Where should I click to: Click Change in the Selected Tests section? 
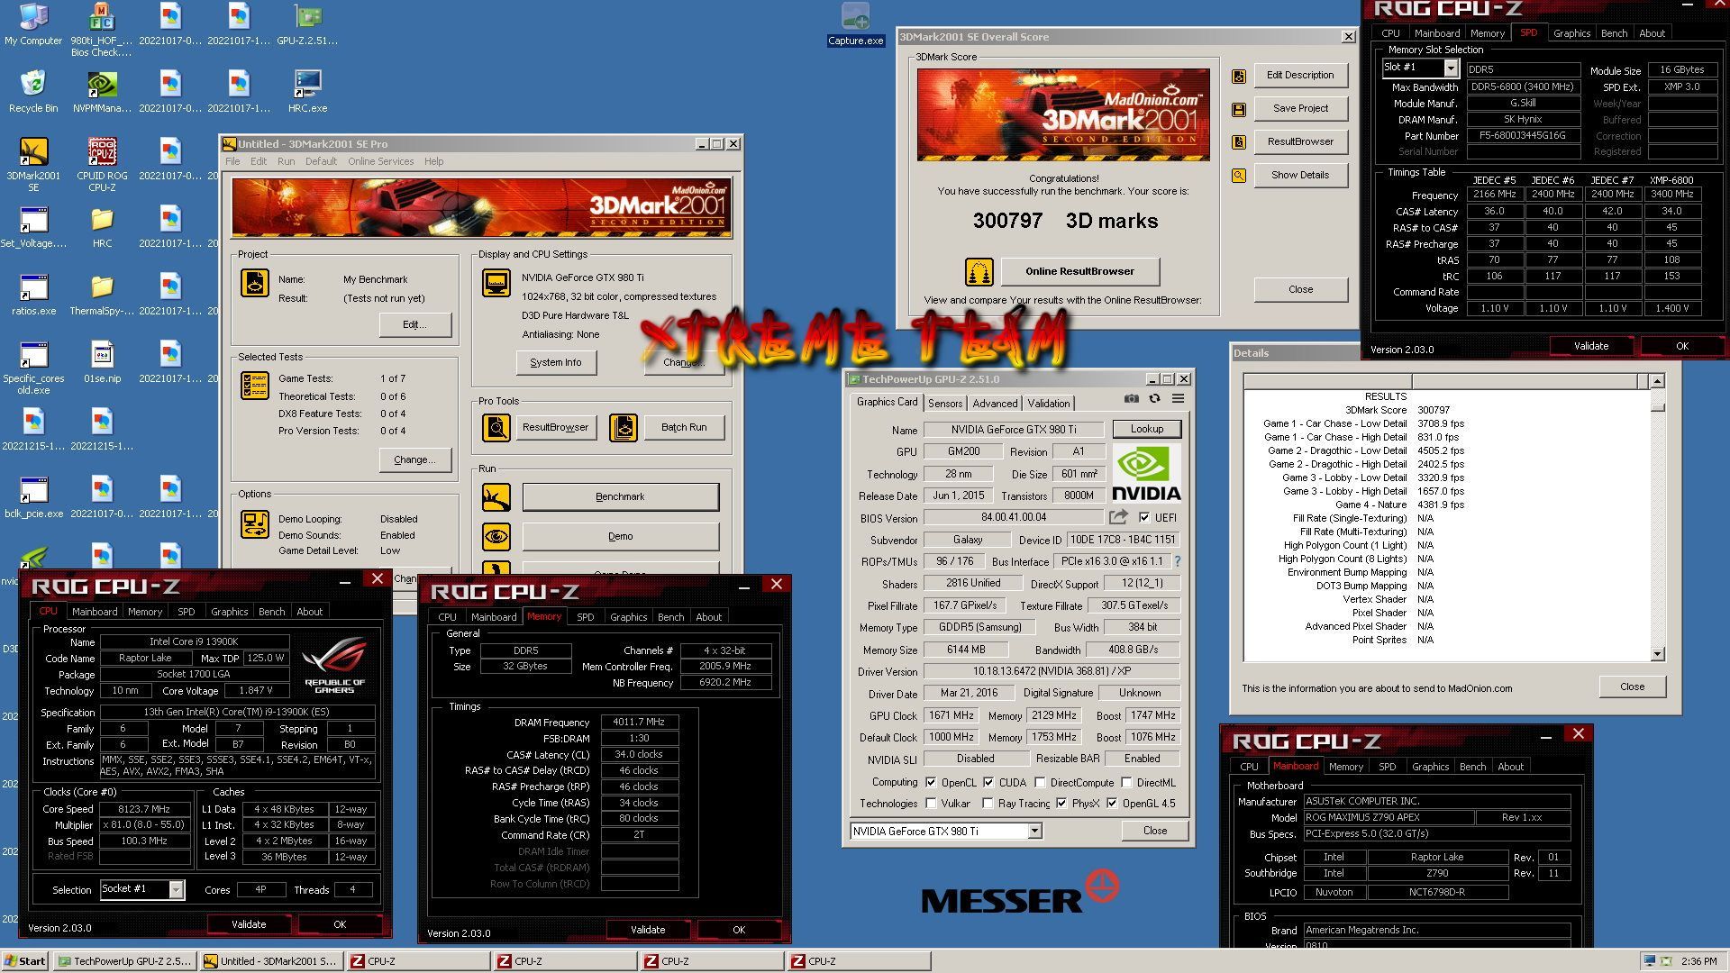coord(414,459)
